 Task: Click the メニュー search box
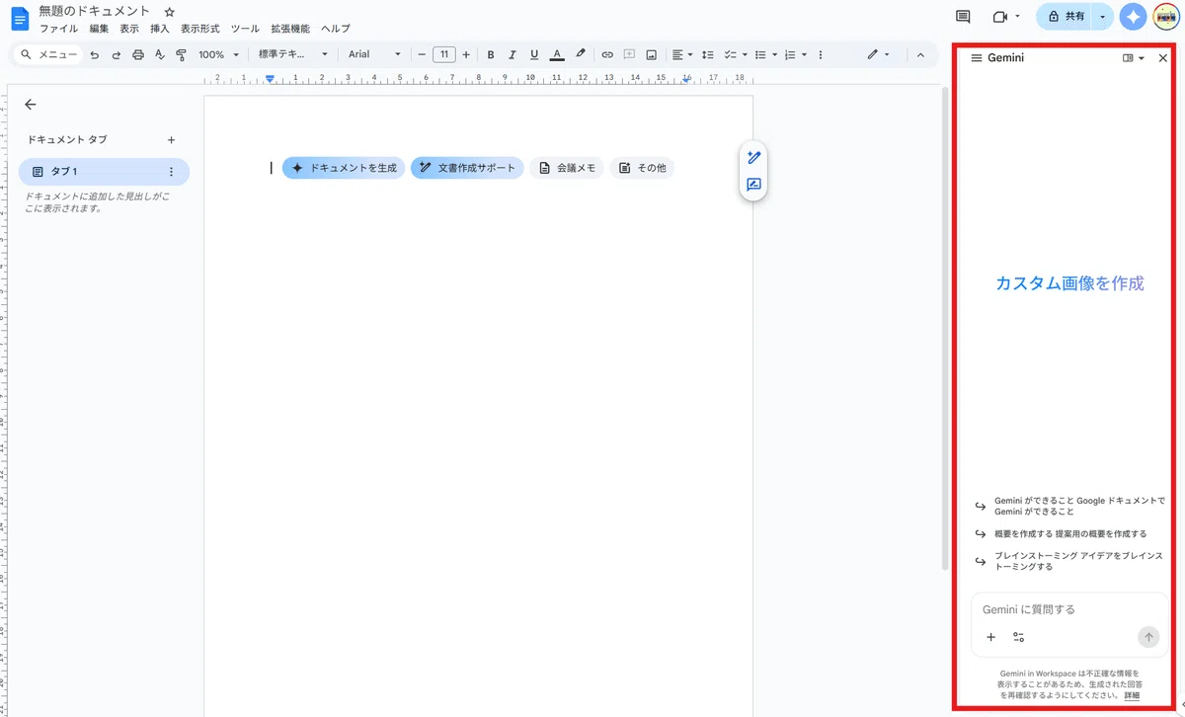point(49,55)
